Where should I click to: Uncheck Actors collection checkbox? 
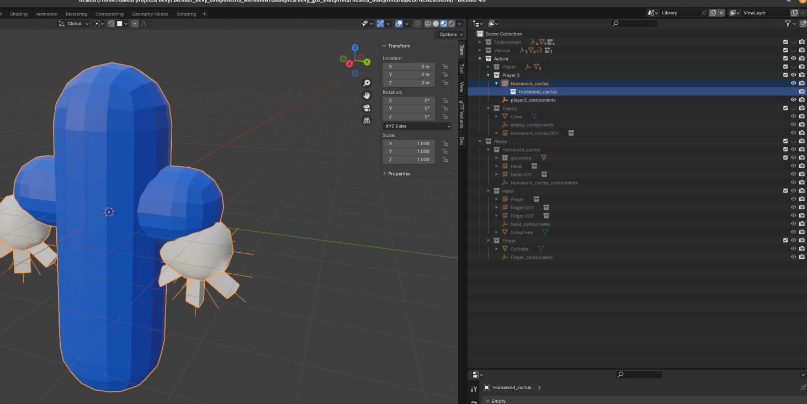785,59
